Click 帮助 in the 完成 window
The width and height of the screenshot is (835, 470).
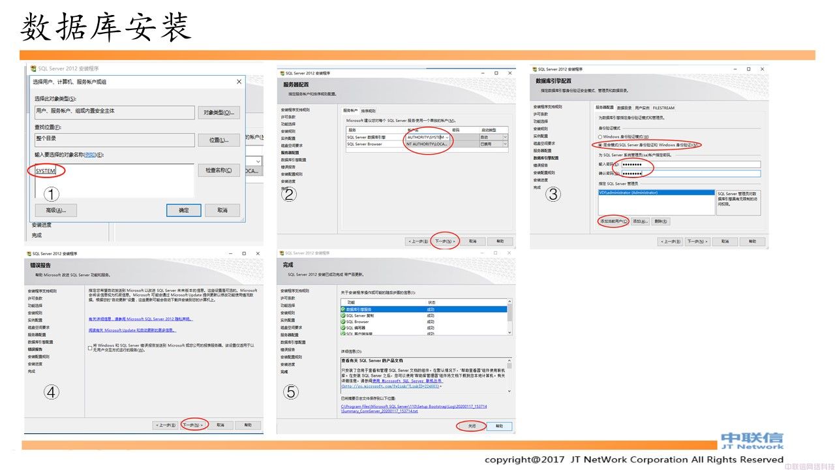pyautogui.click(x=499, y=426)
